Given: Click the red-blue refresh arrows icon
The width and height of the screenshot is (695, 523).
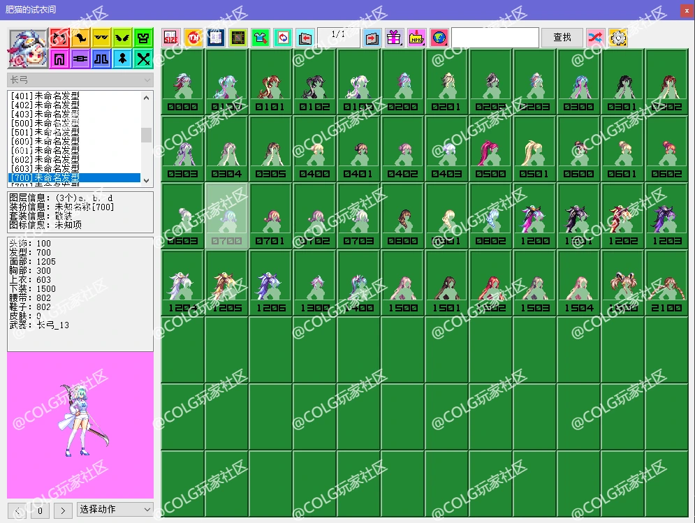Looking at the screenshot, I should 283,38.
